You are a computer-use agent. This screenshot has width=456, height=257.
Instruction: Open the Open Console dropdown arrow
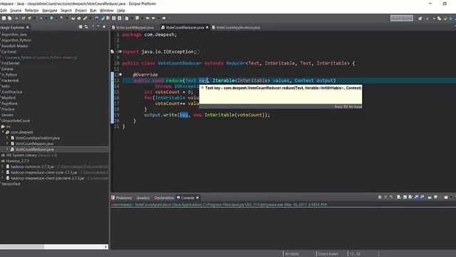click(x=451, y=197)
